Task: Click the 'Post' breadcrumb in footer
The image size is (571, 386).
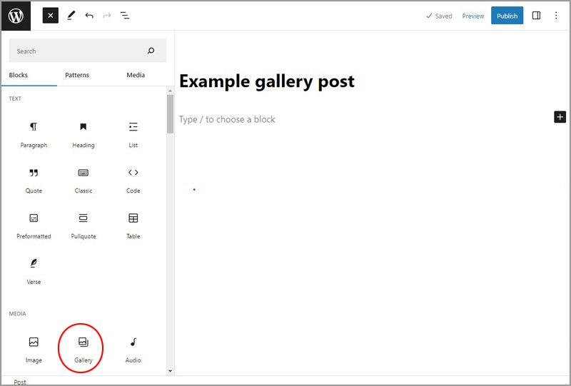Action: (20, 382)
